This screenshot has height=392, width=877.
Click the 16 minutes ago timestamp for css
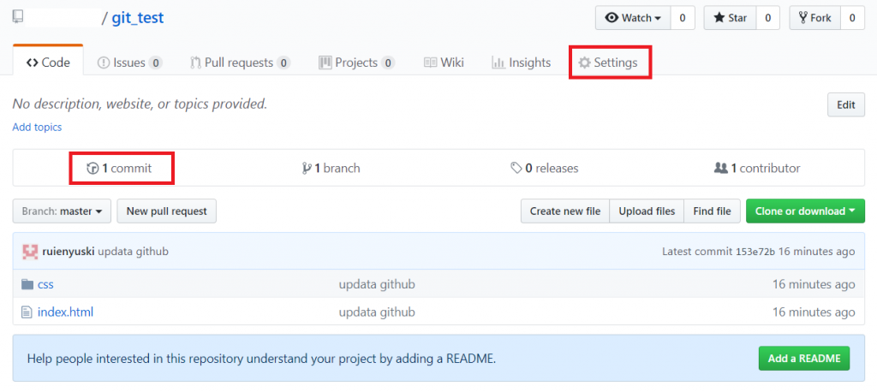click(814, 284)
